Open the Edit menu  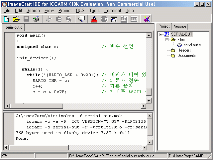(18, 10)
